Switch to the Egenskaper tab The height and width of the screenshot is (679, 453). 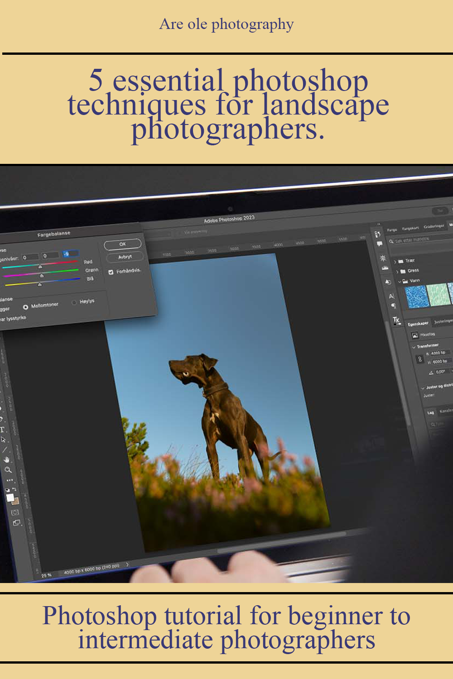(x=418, y=324)
